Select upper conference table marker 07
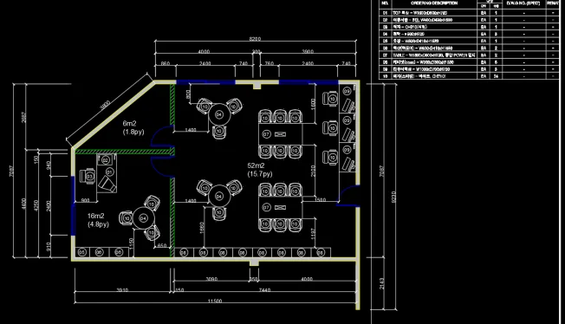Viewport: 565px width, 324px height. point(266,134)
